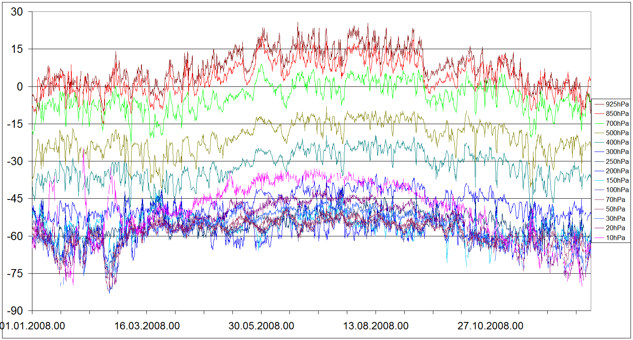633x340 pixels.
Task: Click the 13.08.2008.00 x-axis label
Action: pyautogui.click(x=376, y=326)
